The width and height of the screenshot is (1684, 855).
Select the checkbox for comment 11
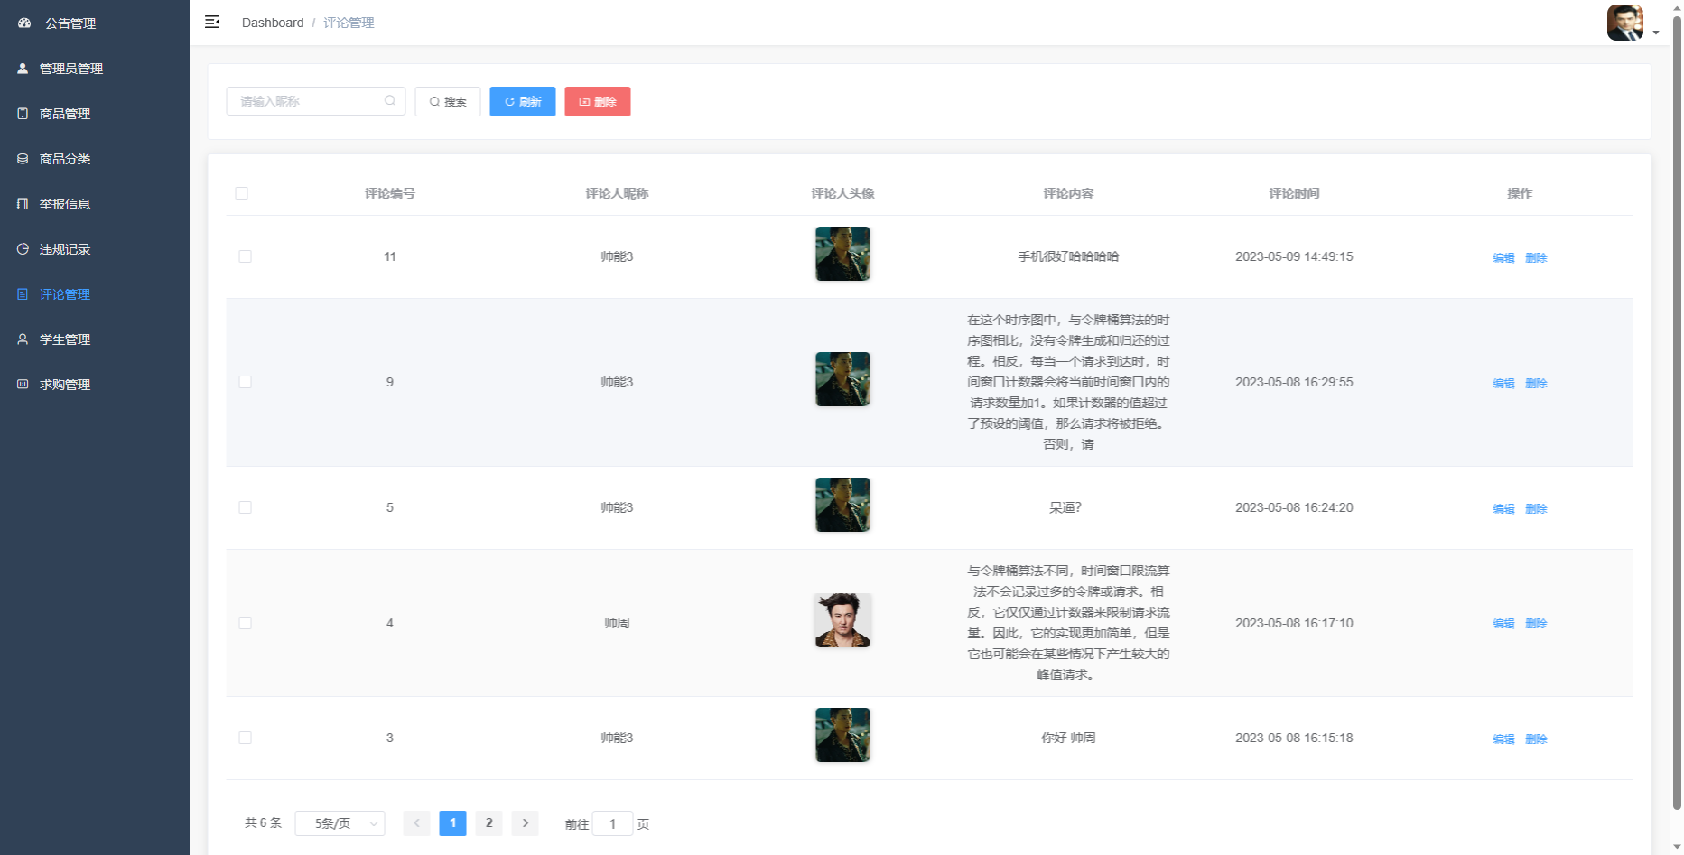tap(245, 256)
